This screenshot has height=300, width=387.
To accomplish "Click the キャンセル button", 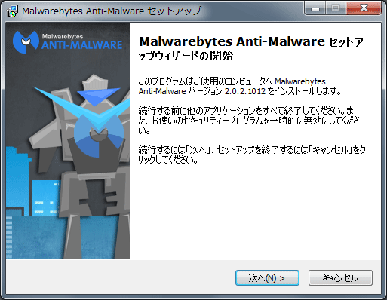I will click(x=340, y=277).
